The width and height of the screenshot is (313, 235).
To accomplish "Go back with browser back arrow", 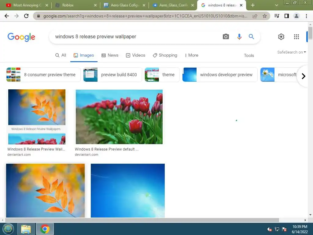I will 7,16.
